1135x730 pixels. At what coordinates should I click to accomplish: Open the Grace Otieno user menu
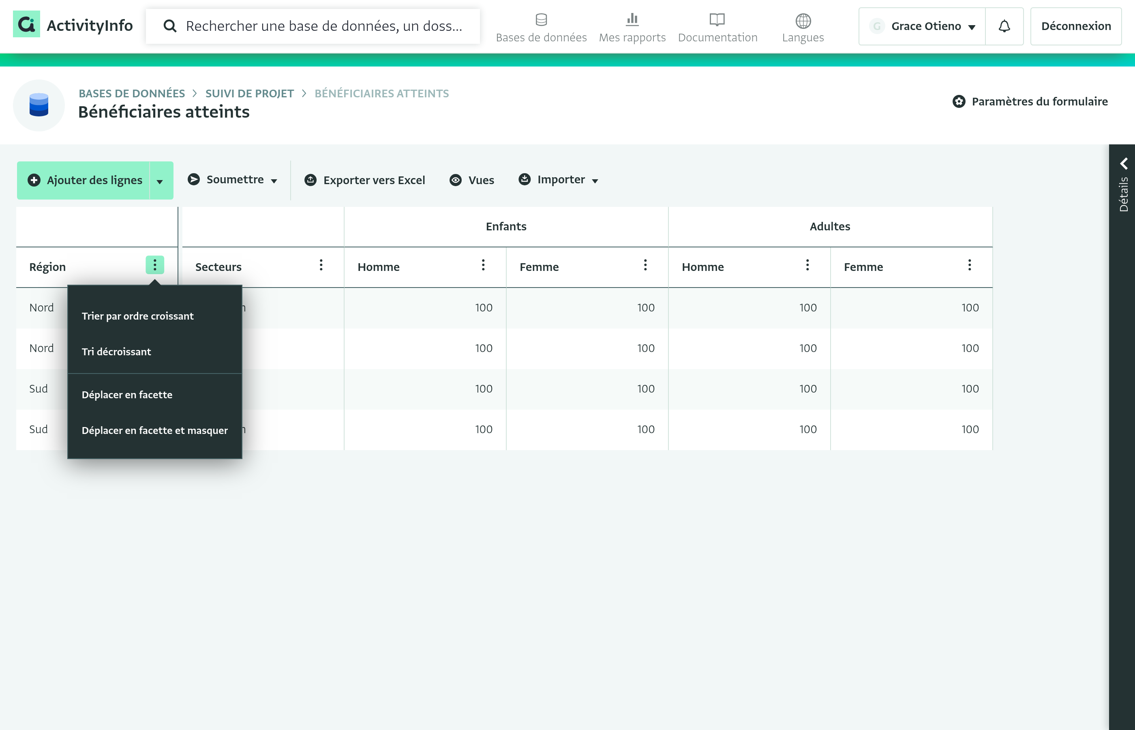pyautogui.click(x=922, y=26)
